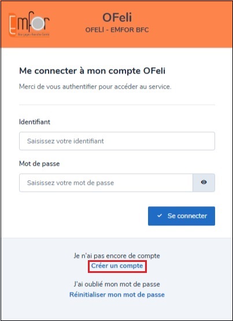Click the heading Me connecter à mon compte OFeli
The height and width of the screenshot is (321, 233).
(93, 71)
